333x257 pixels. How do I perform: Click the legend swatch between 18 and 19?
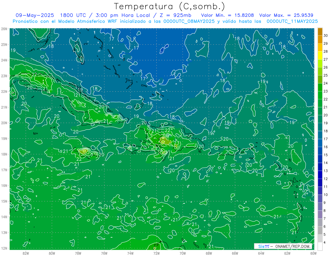pos(320,127)
